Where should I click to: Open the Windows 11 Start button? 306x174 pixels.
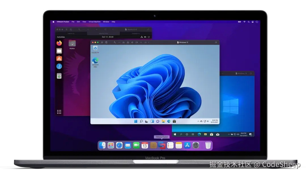(136, 121)
